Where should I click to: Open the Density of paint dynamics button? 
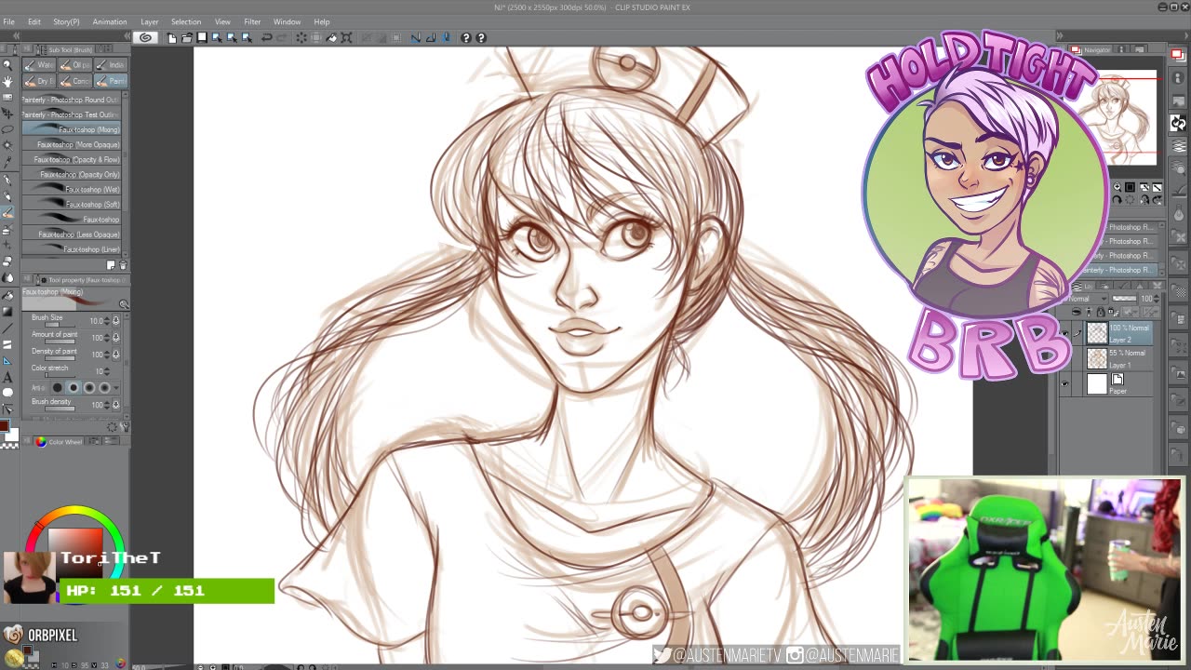(x=116, y=355)
